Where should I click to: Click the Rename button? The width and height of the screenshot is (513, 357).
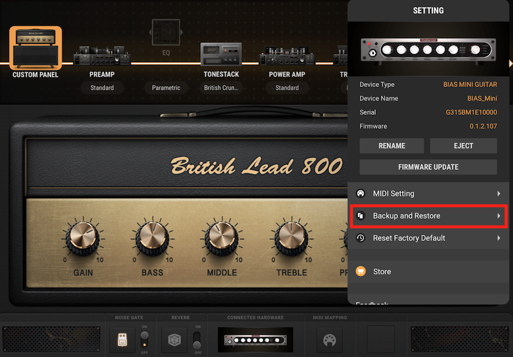coord(392,146)
